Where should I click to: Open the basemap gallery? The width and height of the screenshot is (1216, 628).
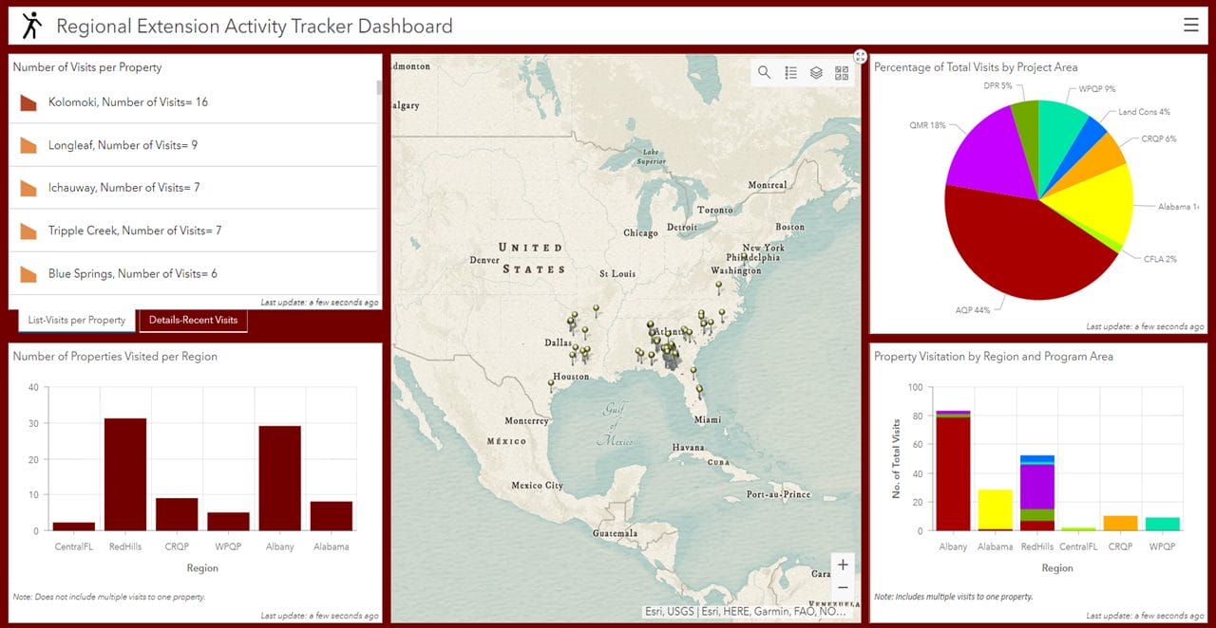pos(842,73)
